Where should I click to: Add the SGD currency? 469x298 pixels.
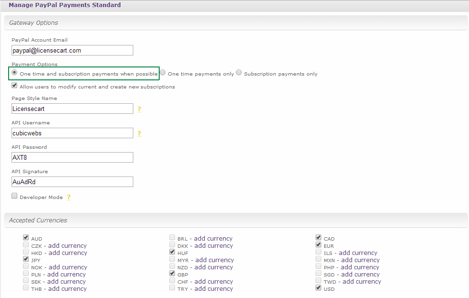click(361, 275)
